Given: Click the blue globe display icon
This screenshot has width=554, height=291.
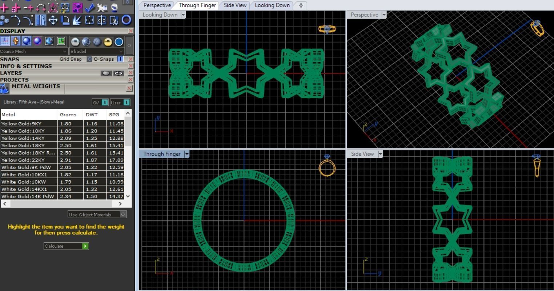Looking at the screenshot, I should click(x=49, y=41).
